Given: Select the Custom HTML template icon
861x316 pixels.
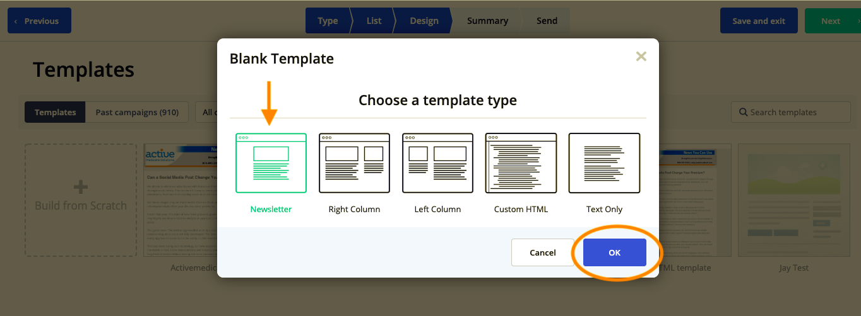Looking at the screenshot, I should point(521,163).
